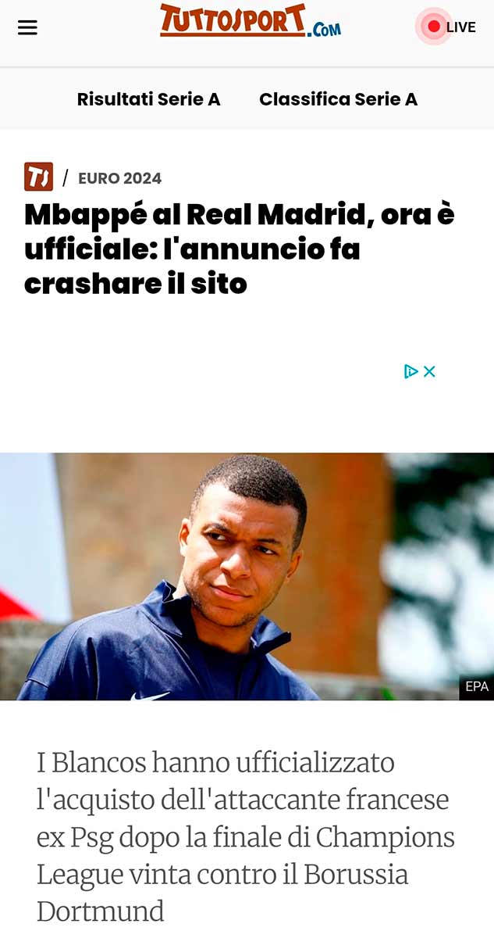Tap the article summary about the Blancos
Screen dimensions: 494x938
point(245,836)
